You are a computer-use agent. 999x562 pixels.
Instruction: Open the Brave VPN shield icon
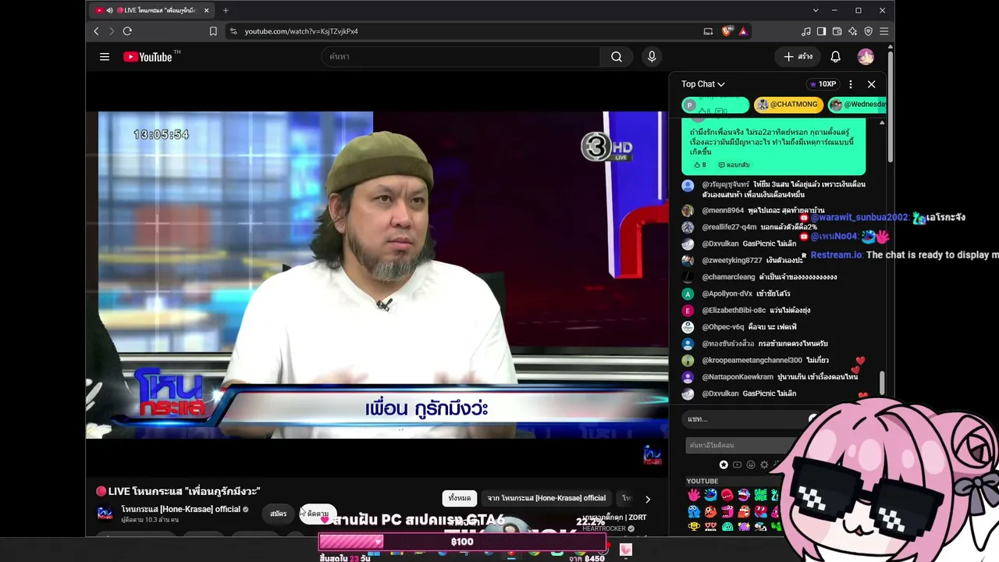pos(868,31)
